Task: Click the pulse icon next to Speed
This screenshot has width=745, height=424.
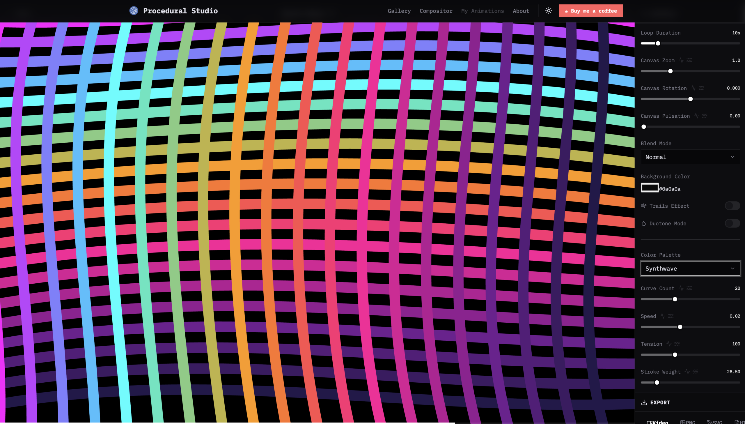Action: coord(663,316)
